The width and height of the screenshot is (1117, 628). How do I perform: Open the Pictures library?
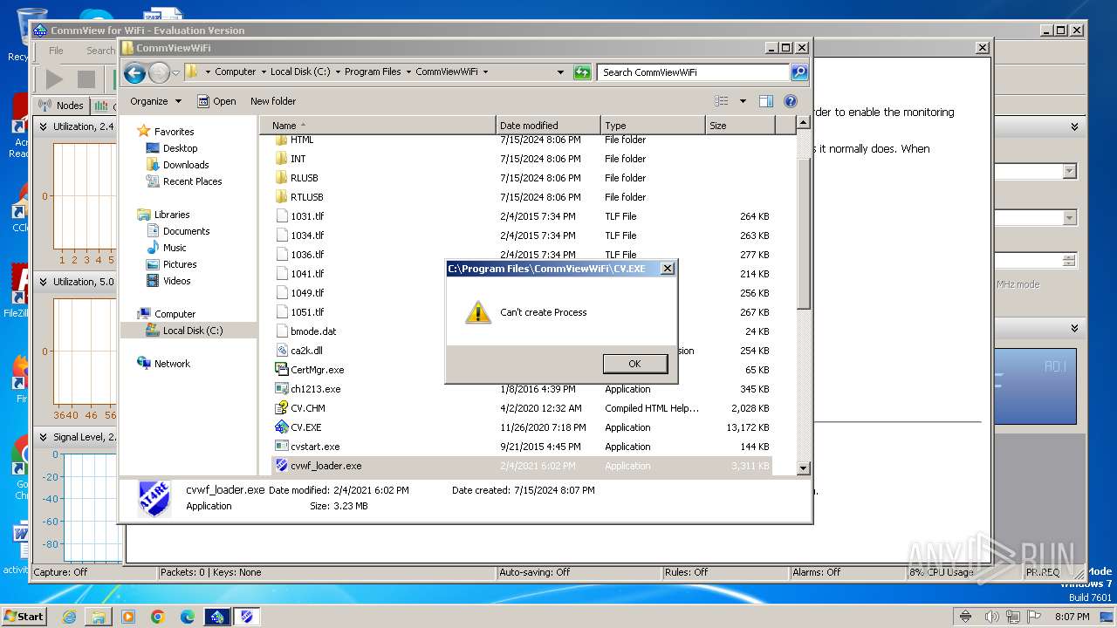pyautogui.click(x=179, y=264)
